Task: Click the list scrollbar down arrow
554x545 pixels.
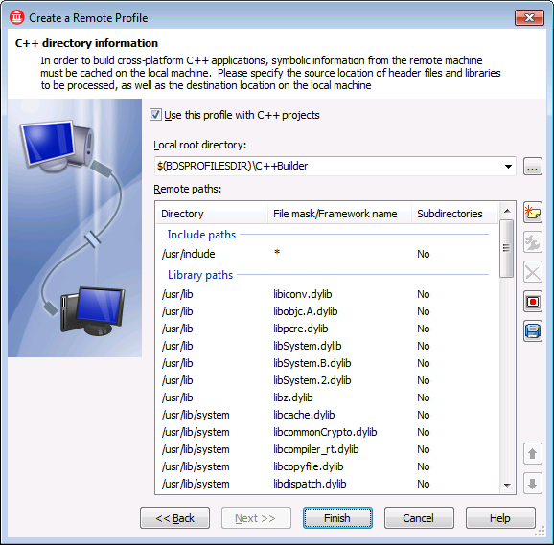Action: (507, 486)
